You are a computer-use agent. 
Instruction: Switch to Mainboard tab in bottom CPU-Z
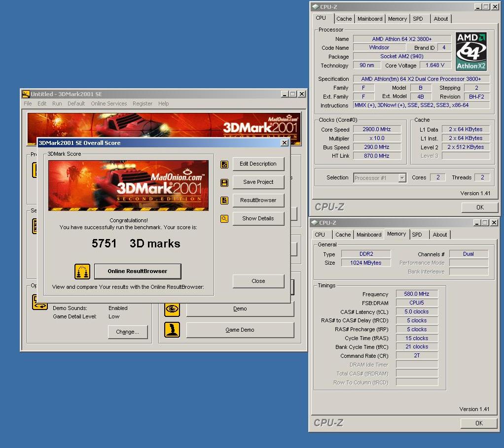[x=369, y=235]
